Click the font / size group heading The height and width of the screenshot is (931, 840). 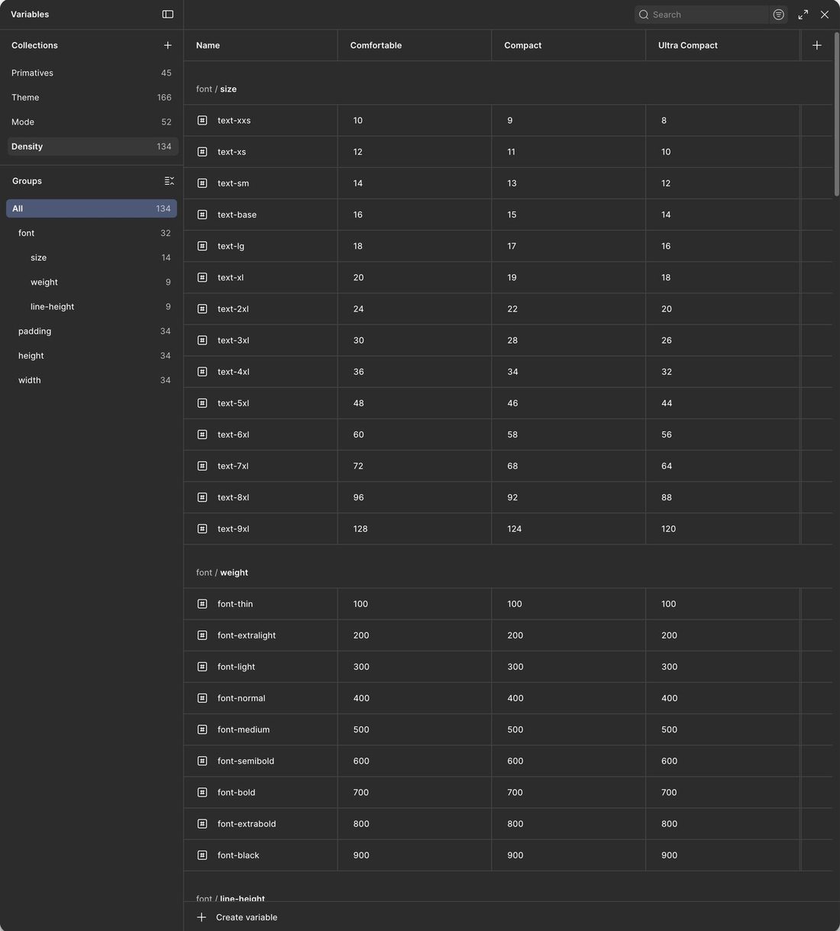[216, 89]
